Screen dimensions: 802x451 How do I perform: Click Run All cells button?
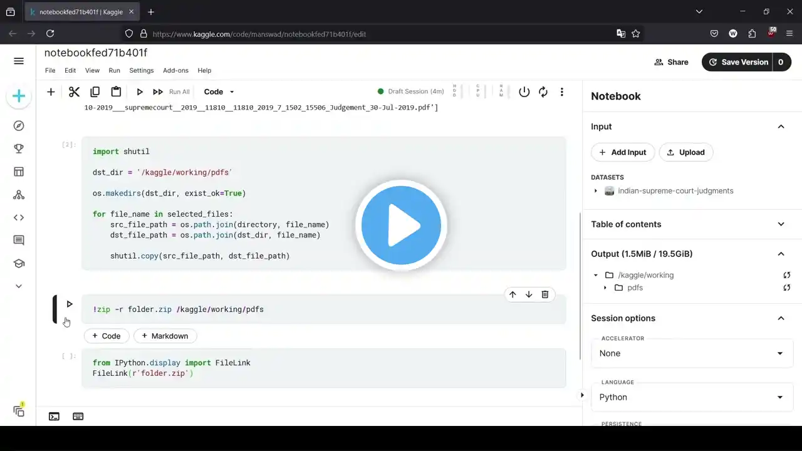click(x=171, y=92)
